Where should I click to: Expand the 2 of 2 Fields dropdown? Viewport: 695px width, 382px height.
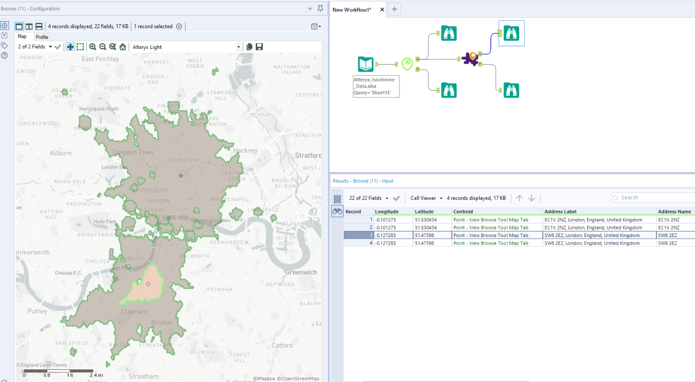click(x=50, y=47)
